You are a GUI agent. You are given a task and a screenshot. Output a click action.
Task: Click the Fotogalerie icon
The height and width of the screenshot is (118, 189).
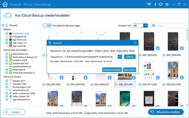(x=11, y=37)
